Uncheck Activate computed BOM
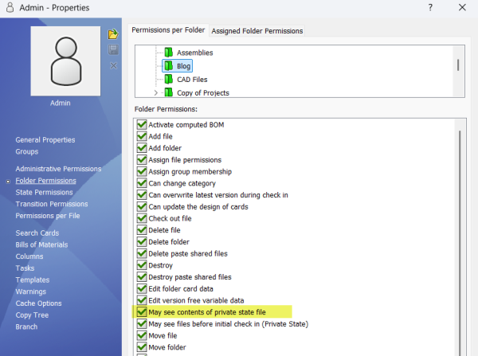478x356 pixels. pyautogui.click(x=142, y=124)
